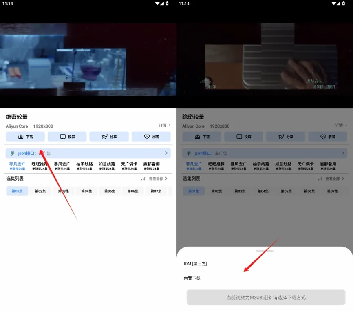Tap Wi-Fi status icon in left screenshot
This screenshot has width=353, height=311.
point(157,3)
